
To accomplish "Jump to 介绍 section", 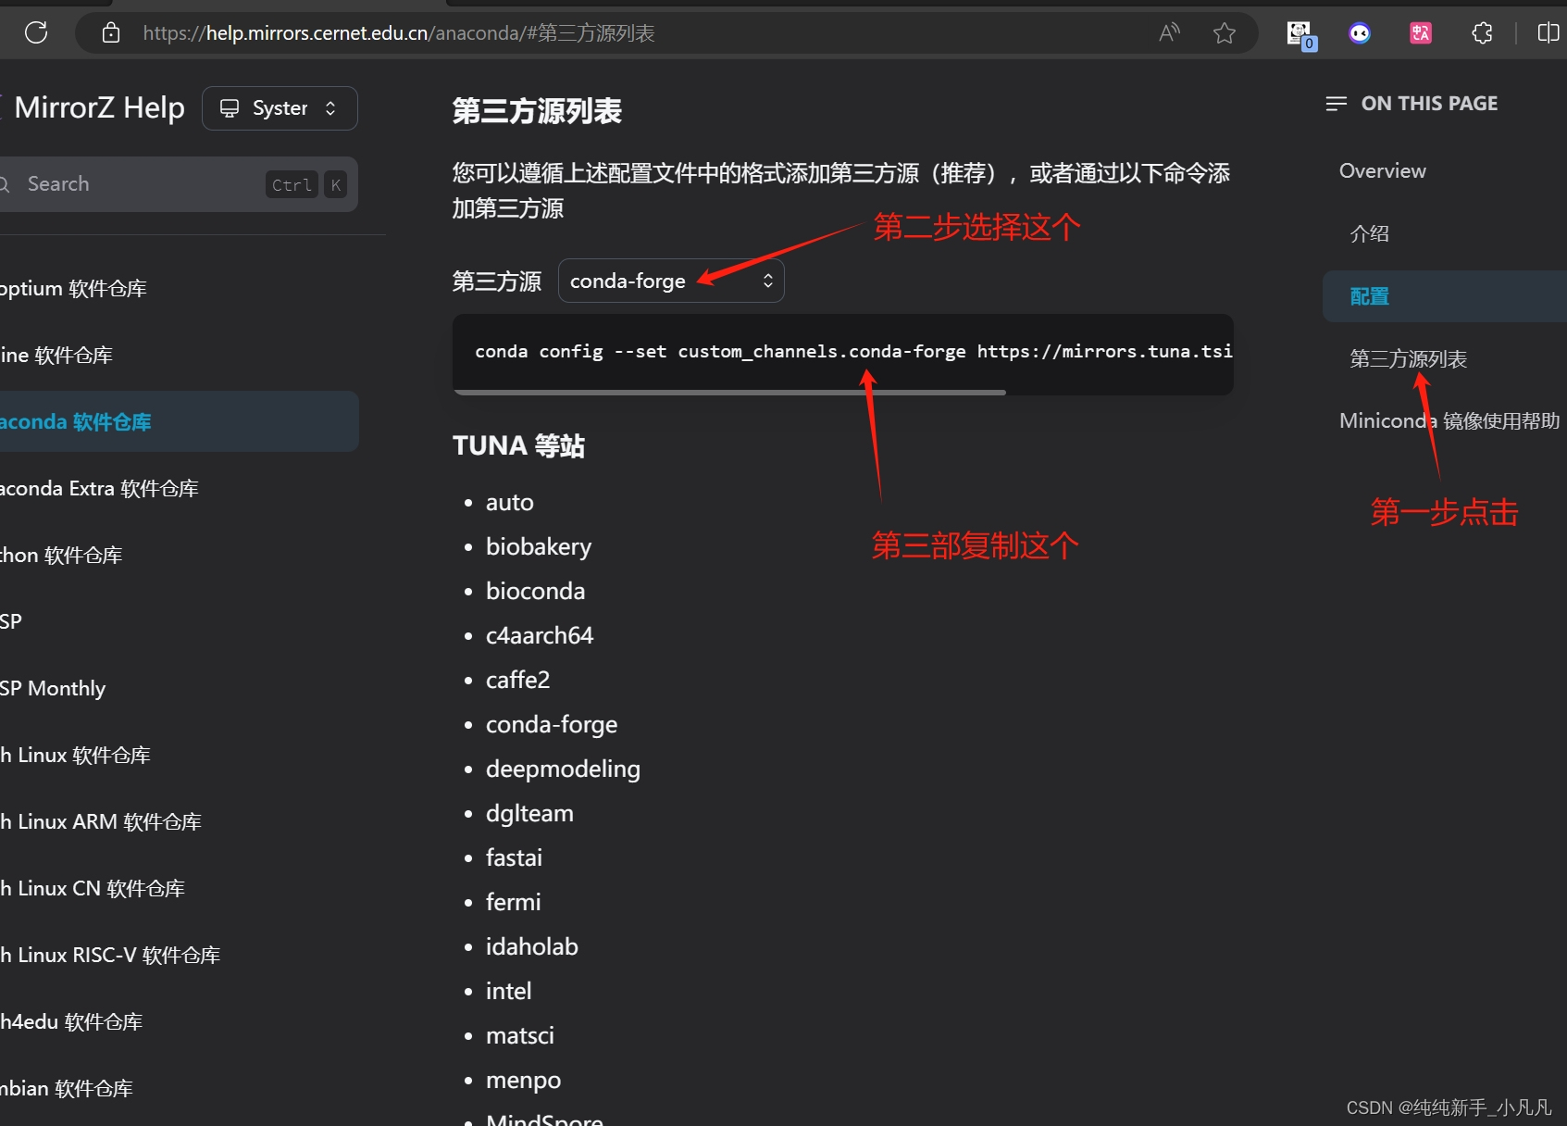I will (x=1369, y=233).
